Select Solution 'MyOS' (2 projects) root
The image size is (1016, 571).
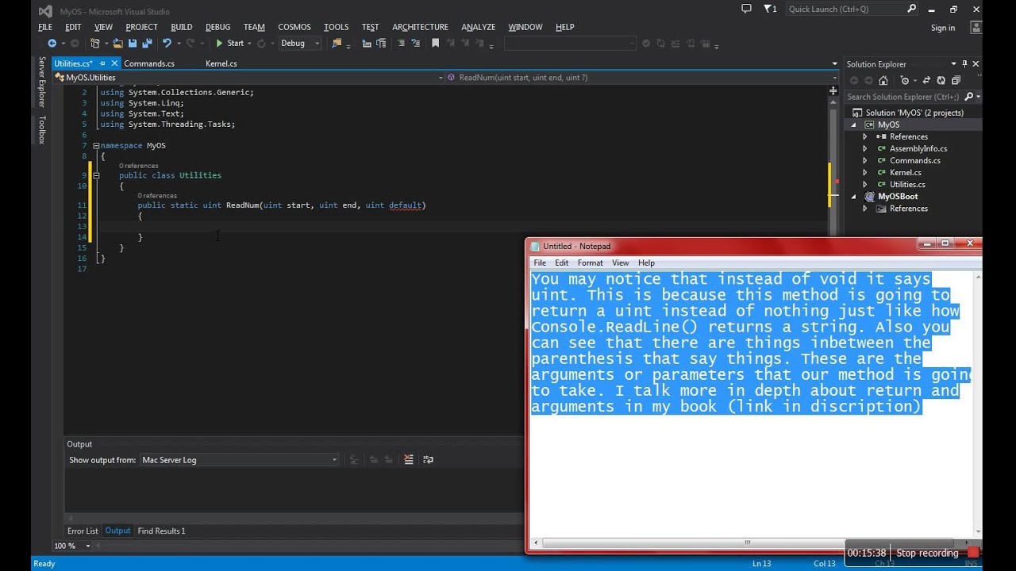(x=914, y=113)
